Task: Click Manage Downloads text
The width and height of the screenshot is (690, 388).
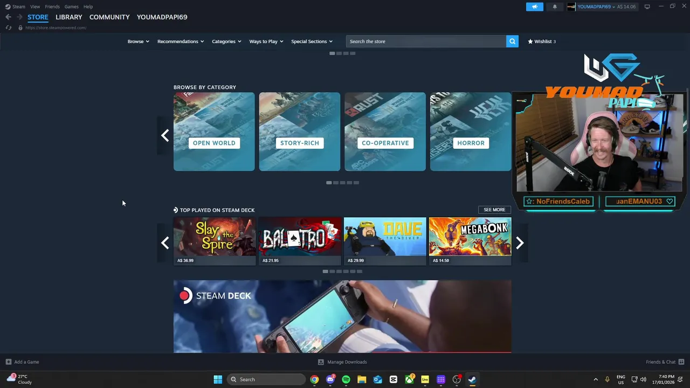Action: coord(347,362)
